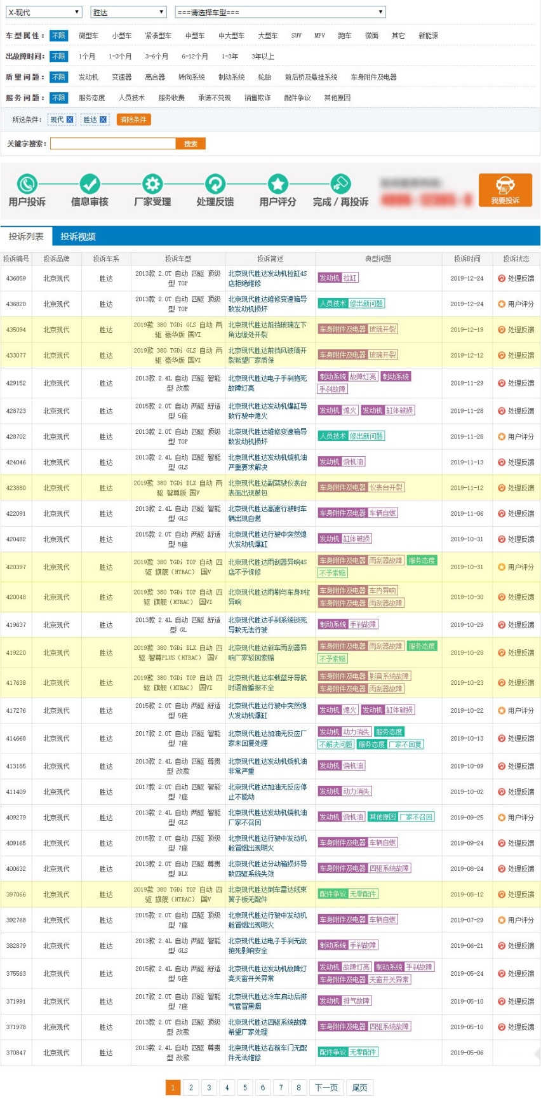Click the 完成/再投诉 stamp step icon

pos(340,184)
